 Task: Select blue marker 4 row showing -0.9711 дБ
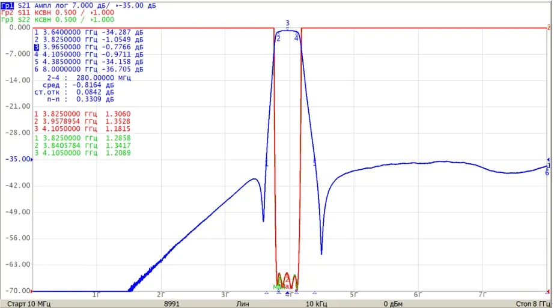(89, 55)
